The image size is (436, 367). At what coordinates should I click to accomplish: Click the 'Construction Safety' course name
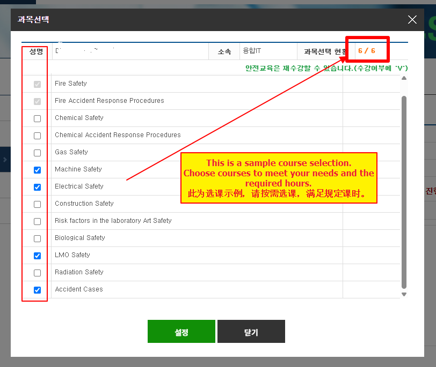(x=84, y=204)
